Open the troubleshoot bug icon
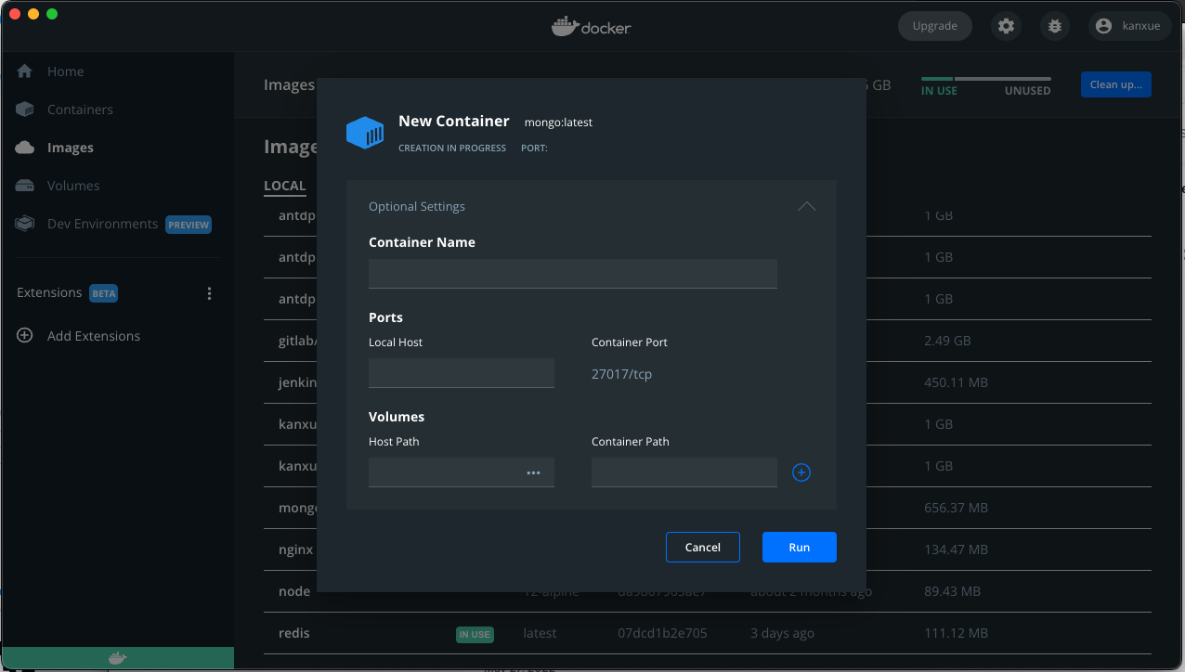Viewport: 1185px width, 672px height. click(1054, 26)
